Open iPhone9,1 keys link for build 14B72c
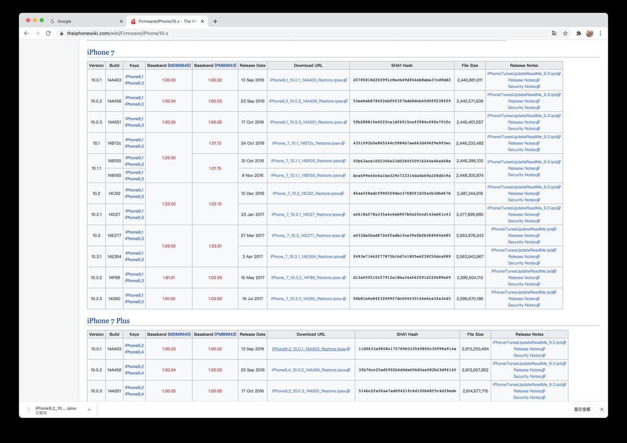The height and width of the screenshot is (443, 627). point(134,140)
